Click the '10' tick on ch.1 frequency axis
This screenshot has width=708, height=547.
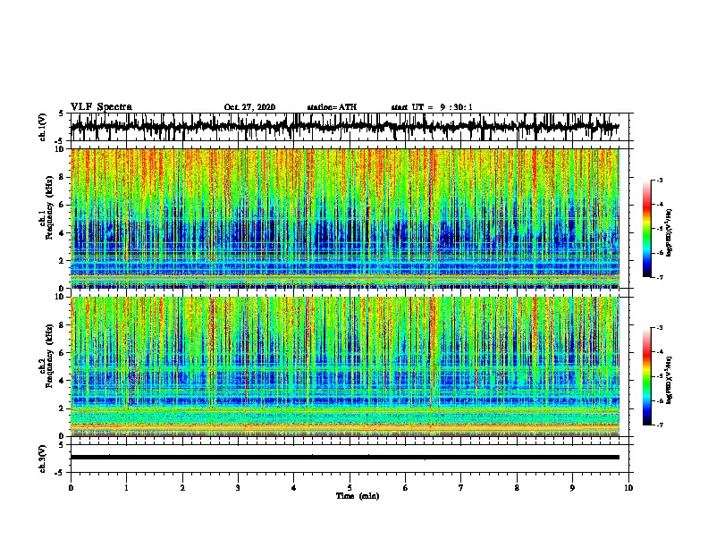point(61,148)
